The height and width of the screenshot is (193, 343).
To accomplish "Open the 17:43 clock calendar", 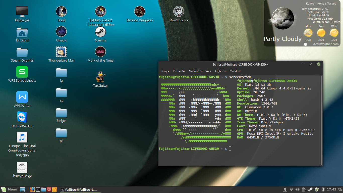I will tap(332, 189).
